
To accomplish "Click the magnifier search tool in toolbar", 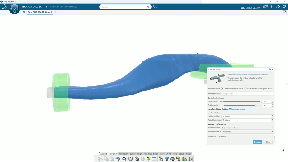I will (124, 159).
